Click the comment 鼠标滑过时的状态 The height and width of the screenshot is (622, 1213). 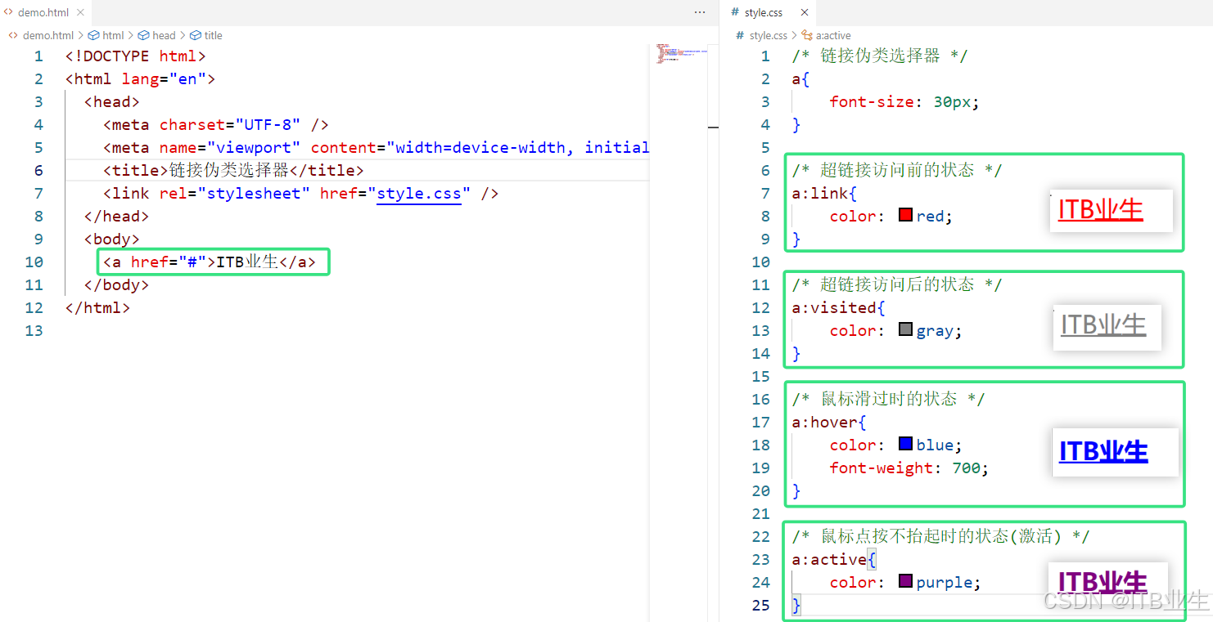pyautogui.click(x=888, y=400)
